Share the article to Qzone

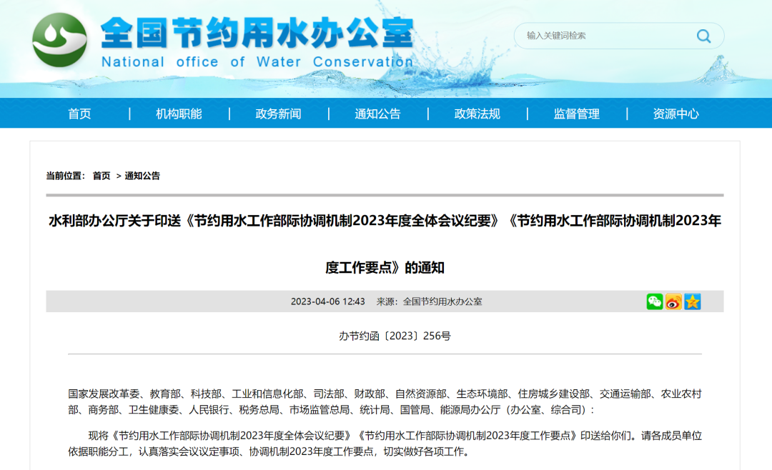click(x=691, y=301)
